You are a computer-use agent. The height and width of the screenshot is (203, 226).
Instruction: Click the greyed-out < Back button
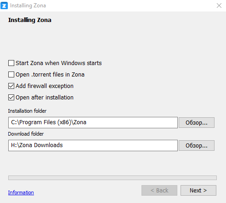point(159,191)
